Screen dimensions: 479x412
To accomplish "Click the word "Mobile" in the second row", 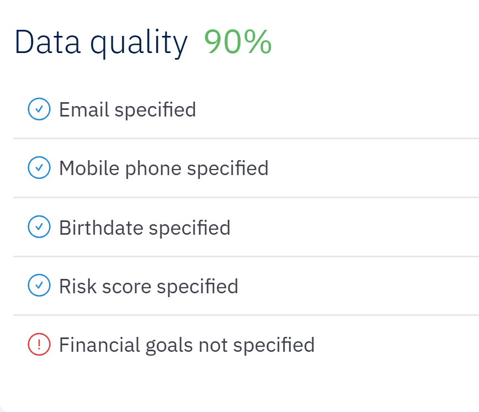I will point(81,168).
